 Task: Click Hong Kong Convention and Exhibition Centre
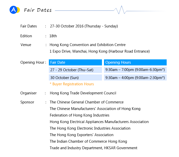pos(87,45)
